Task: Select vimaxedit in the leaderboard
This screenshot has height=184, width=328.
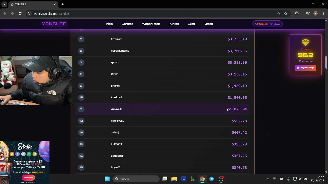Action: point(117,109)
